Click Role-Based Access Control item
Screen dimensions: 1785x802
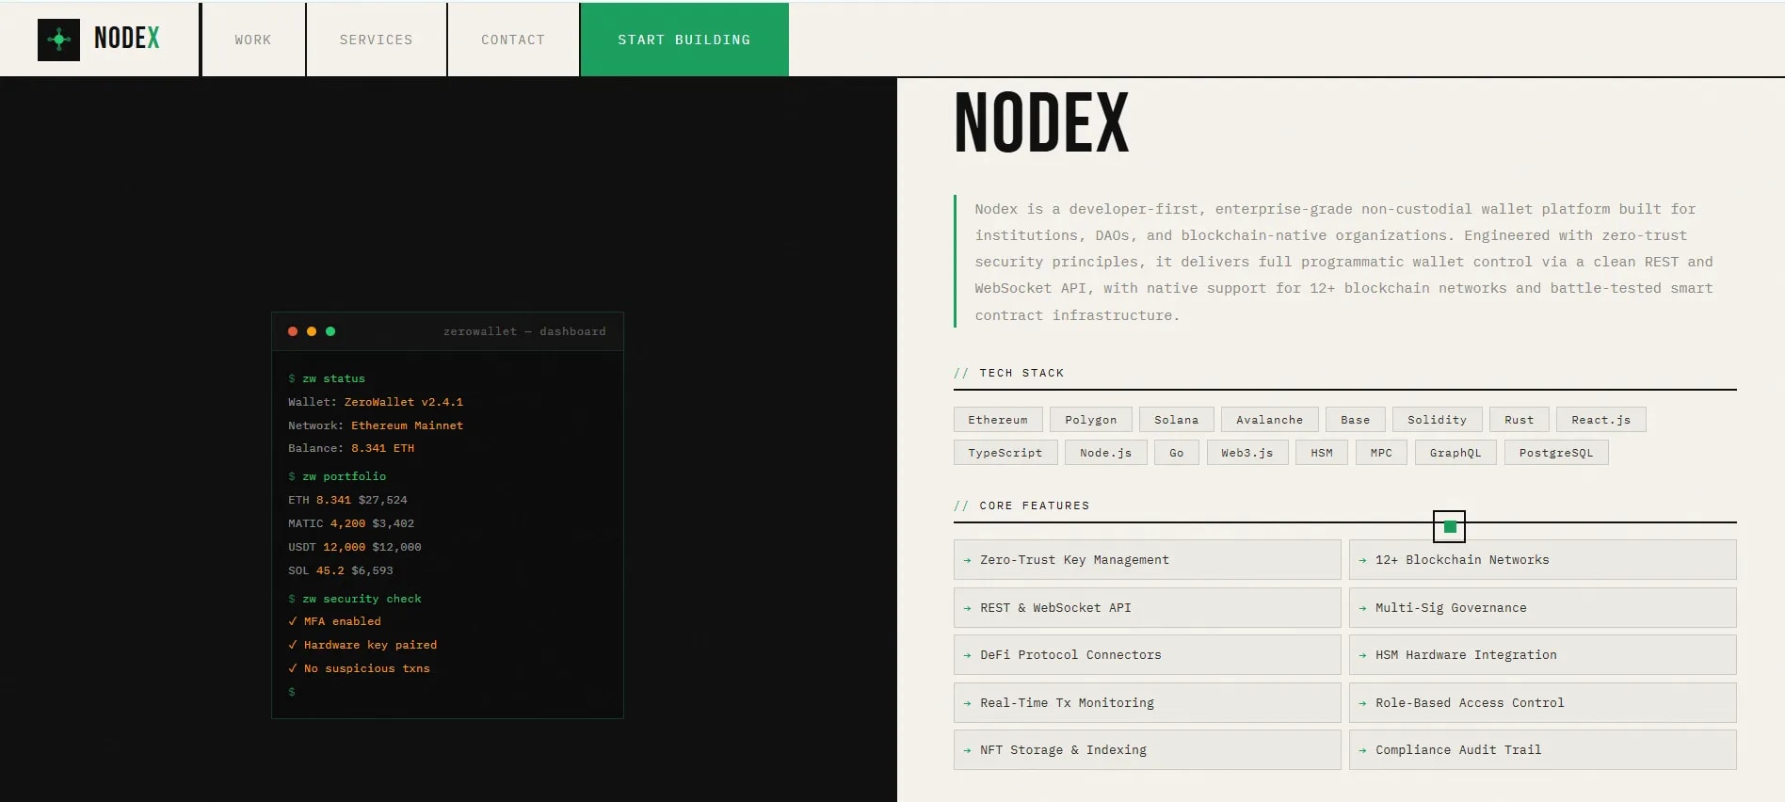[x=1543, y=703]
